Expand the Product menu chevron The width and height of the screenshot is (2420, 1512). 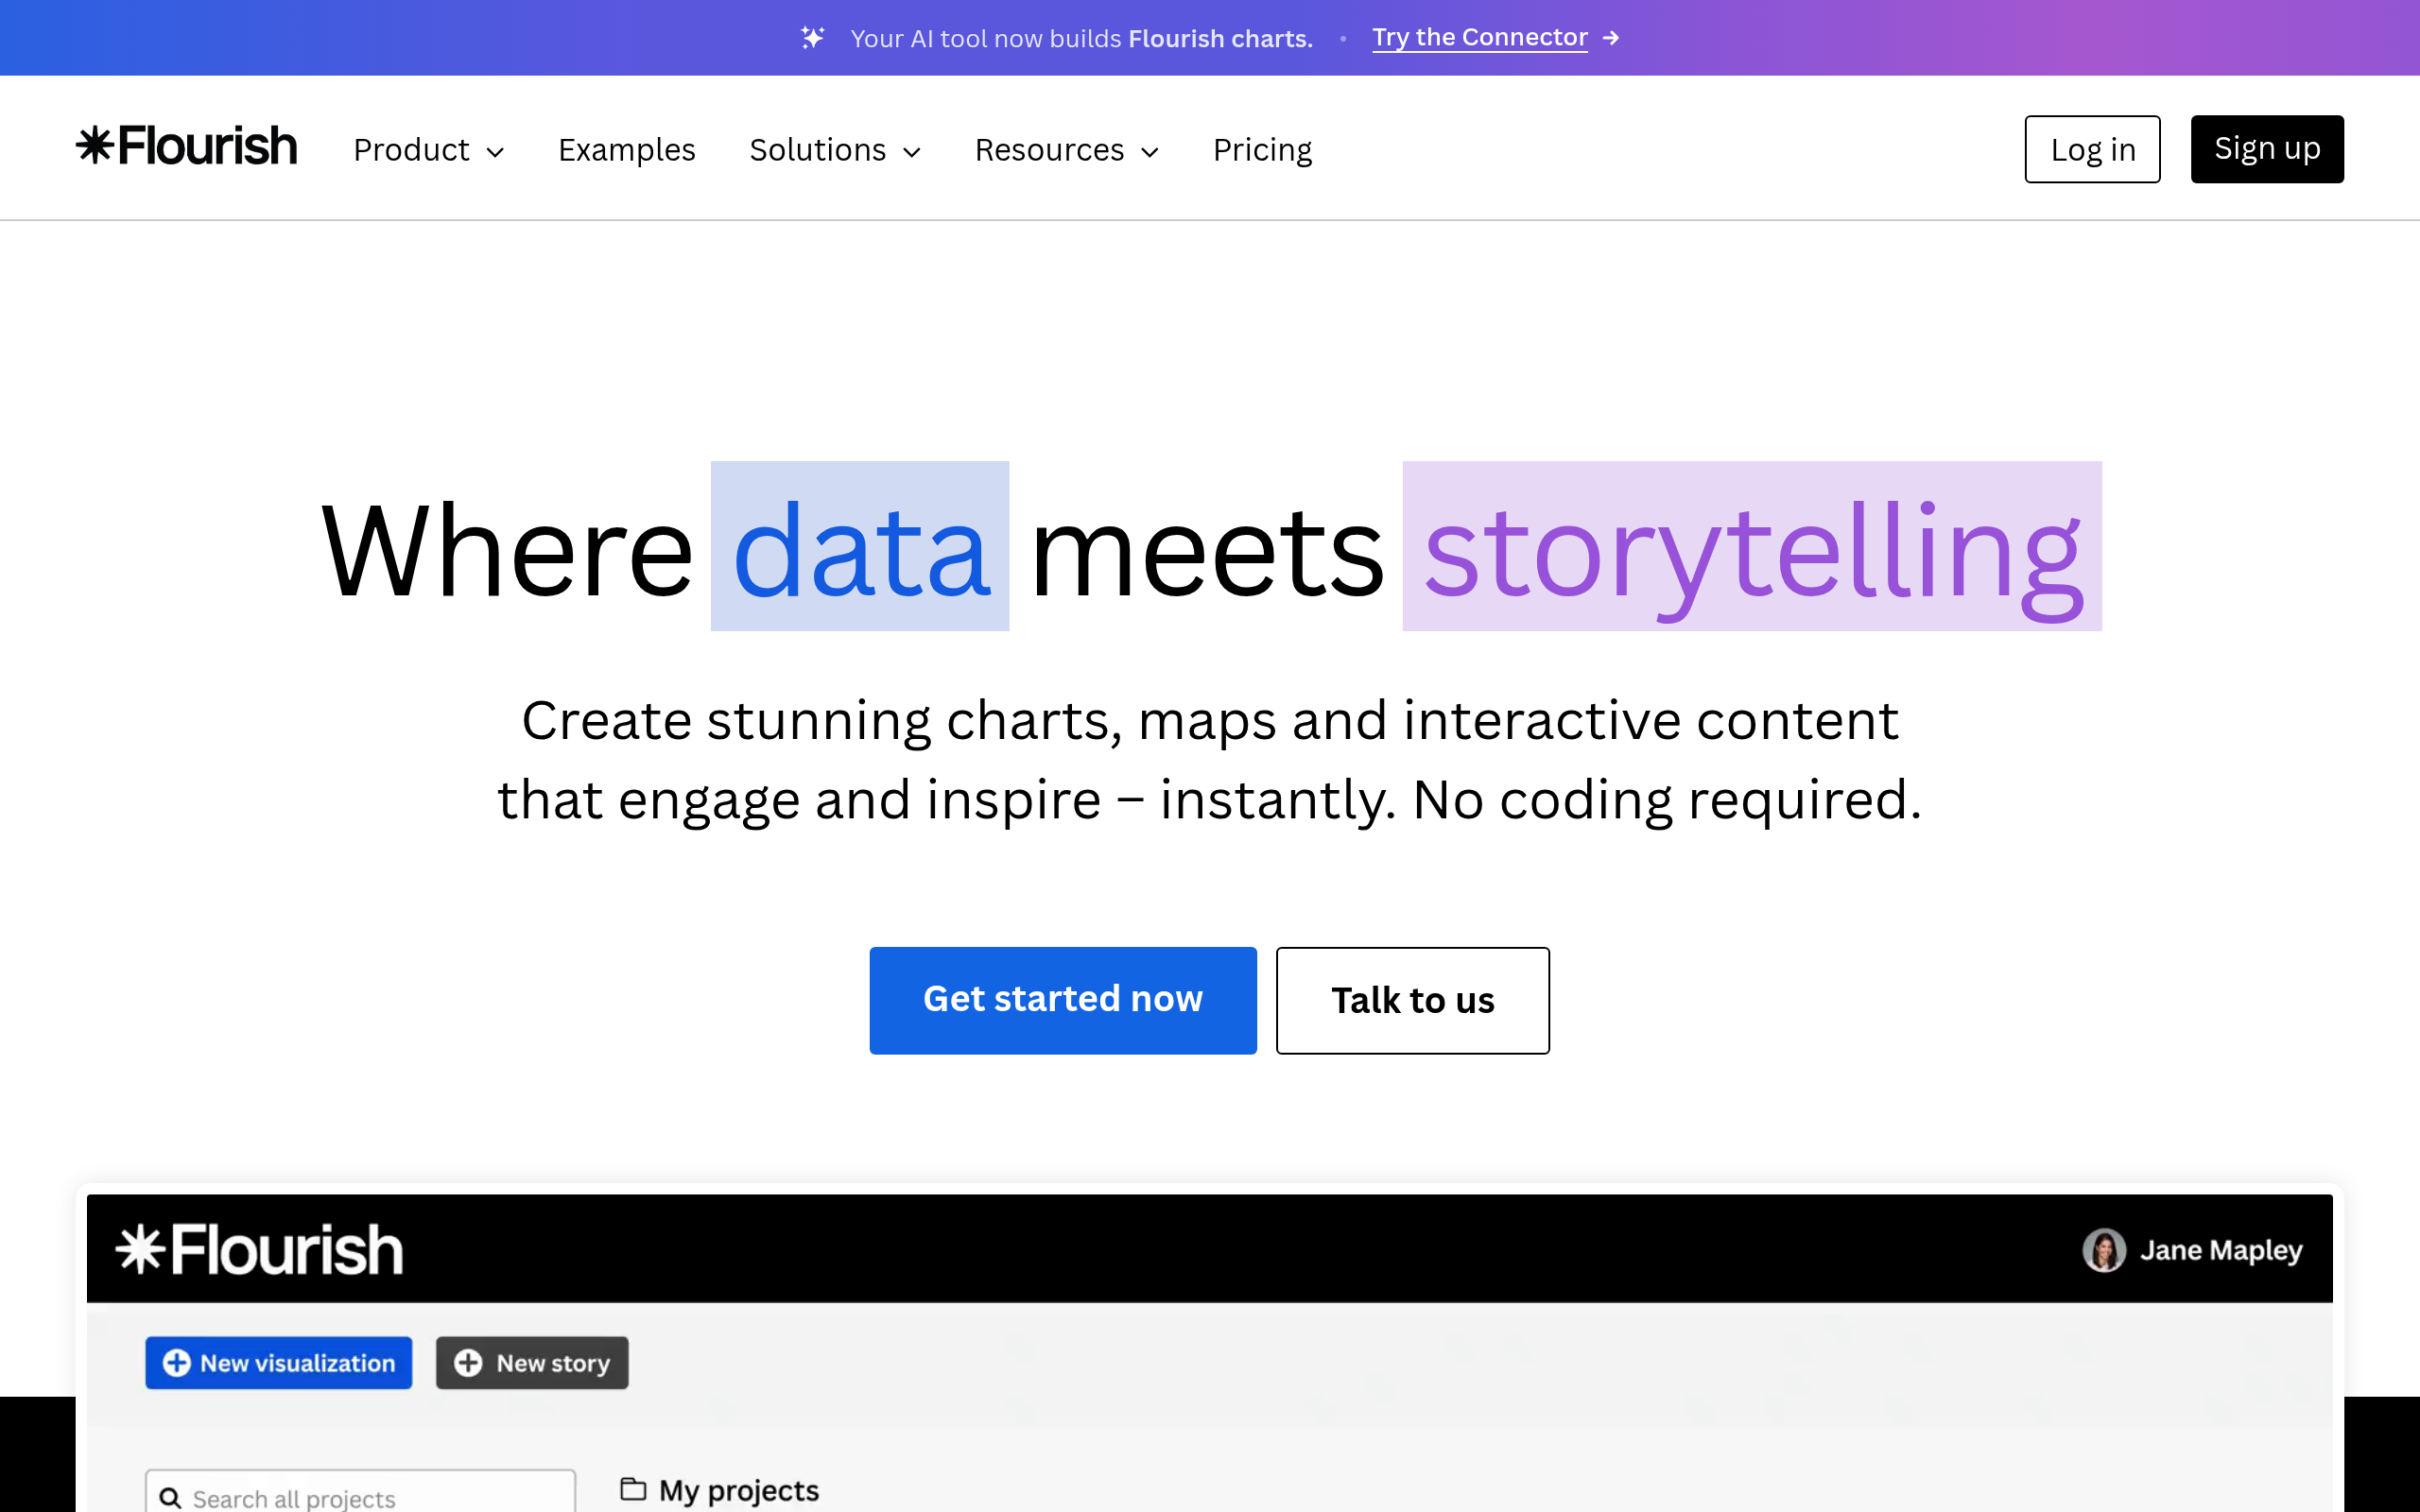[495, 152]
